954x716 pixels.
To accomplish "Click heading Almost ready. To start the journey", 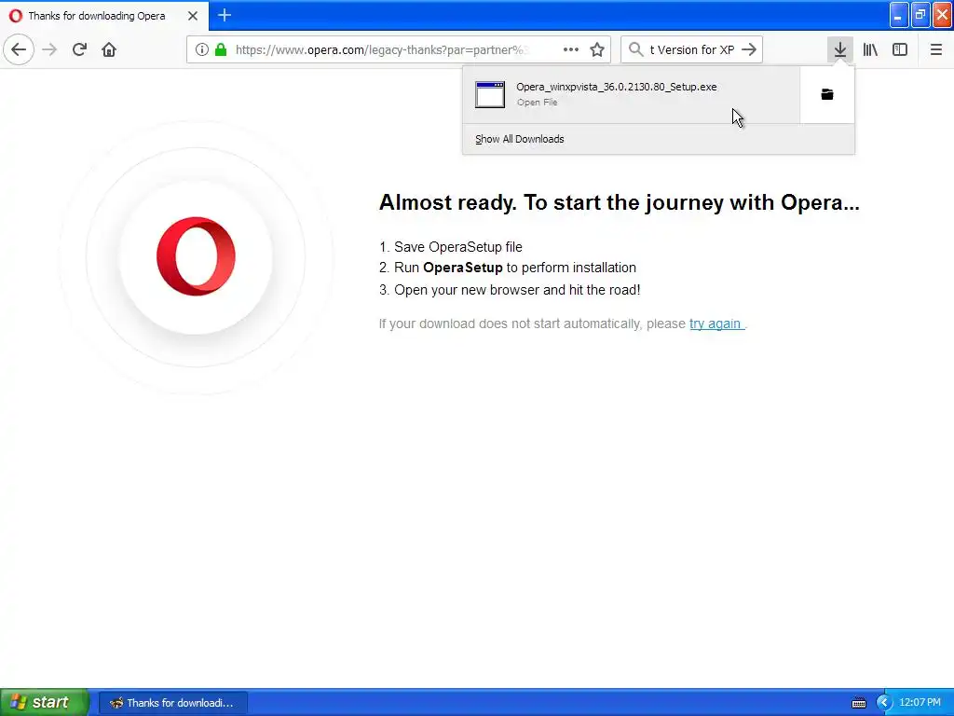I will 619,202.
